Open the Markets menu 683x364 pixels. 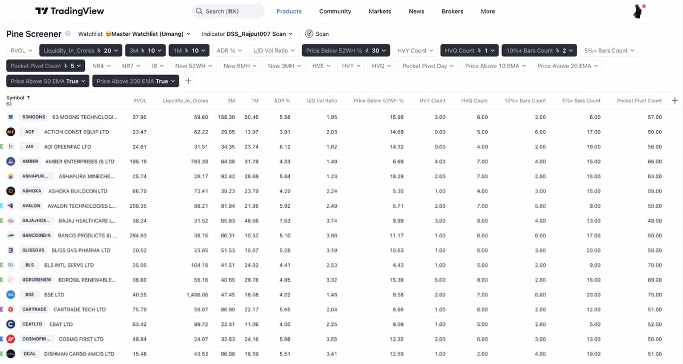380,11
